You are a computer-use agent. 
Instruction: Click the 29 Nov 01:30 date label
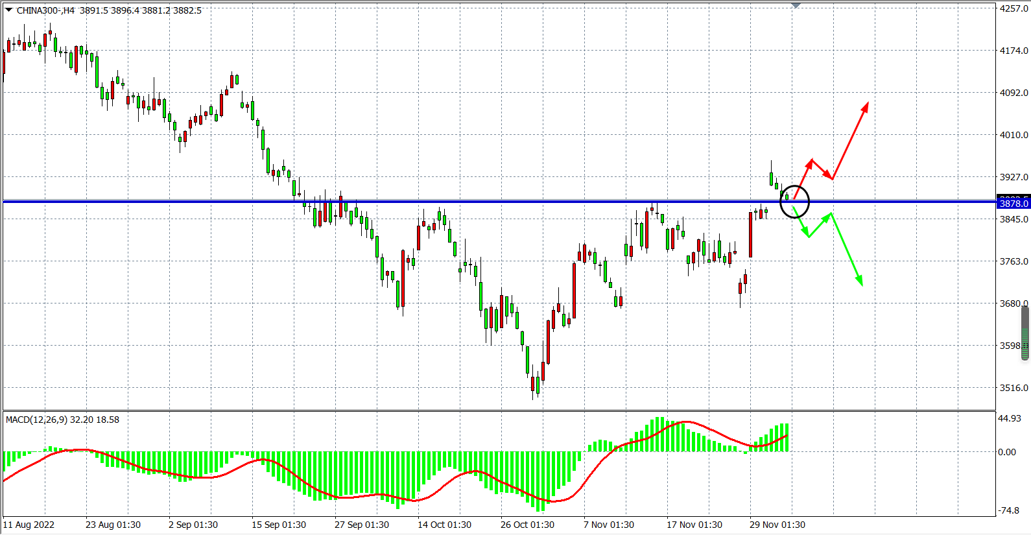777,525
